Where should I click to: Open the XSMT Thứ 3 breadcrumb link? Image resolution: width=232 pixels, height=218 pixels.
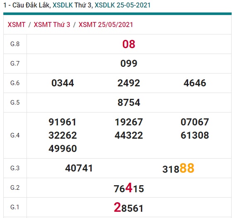coord(52,24)
